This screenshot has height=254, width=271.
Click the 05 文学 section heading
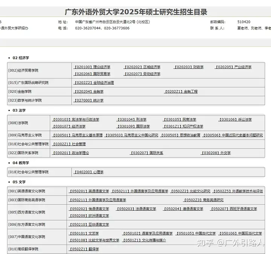[19, 182]
